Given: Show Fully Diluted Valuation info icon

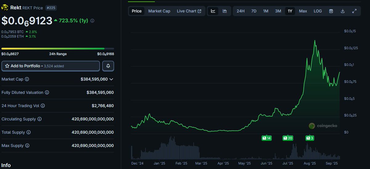Looking at the screenshot, I should point(47,92).
